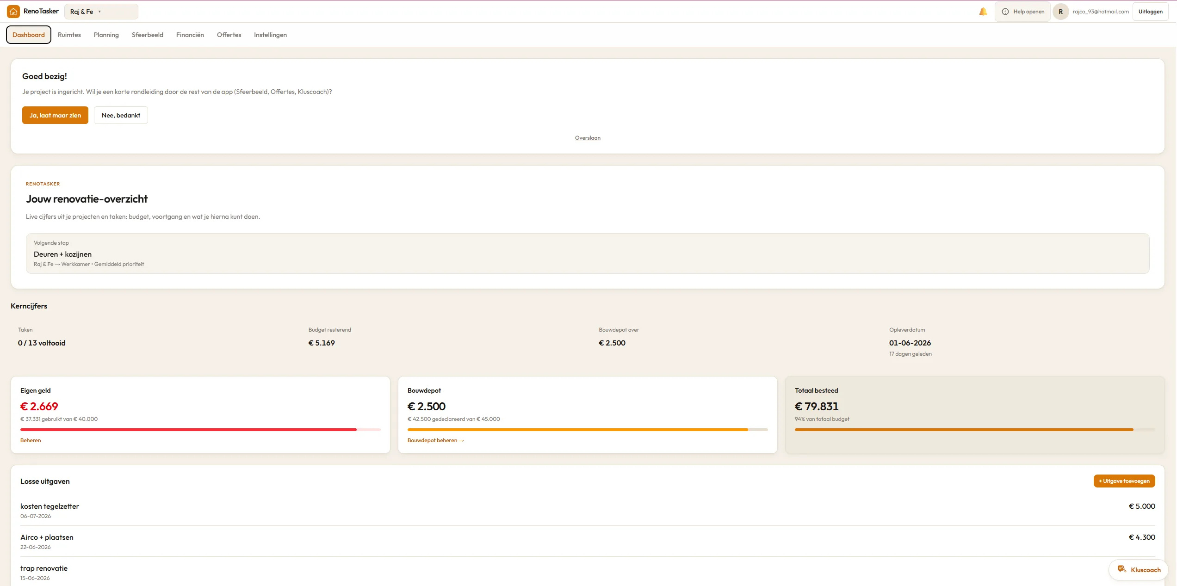Open the Kluscoach chat icon

click(1122, 569)
